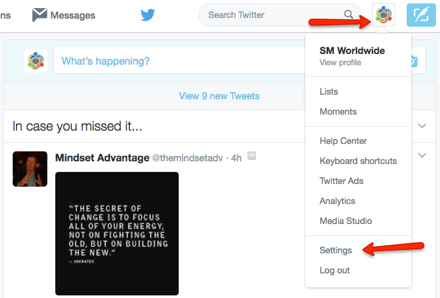Click the What's happening tweet box
Screen dimensions: 440x298
(179, 61)
